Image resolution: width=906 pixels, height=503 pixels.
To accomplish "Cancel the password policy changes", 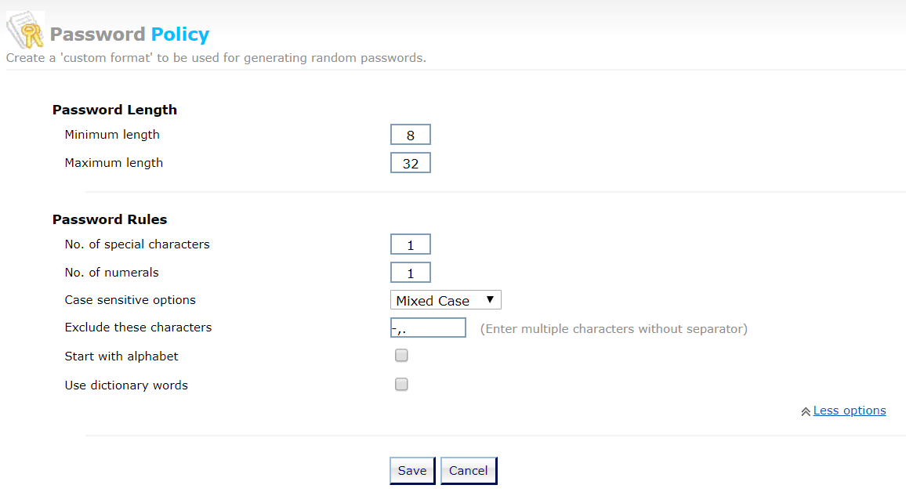I will coord(468,470).
